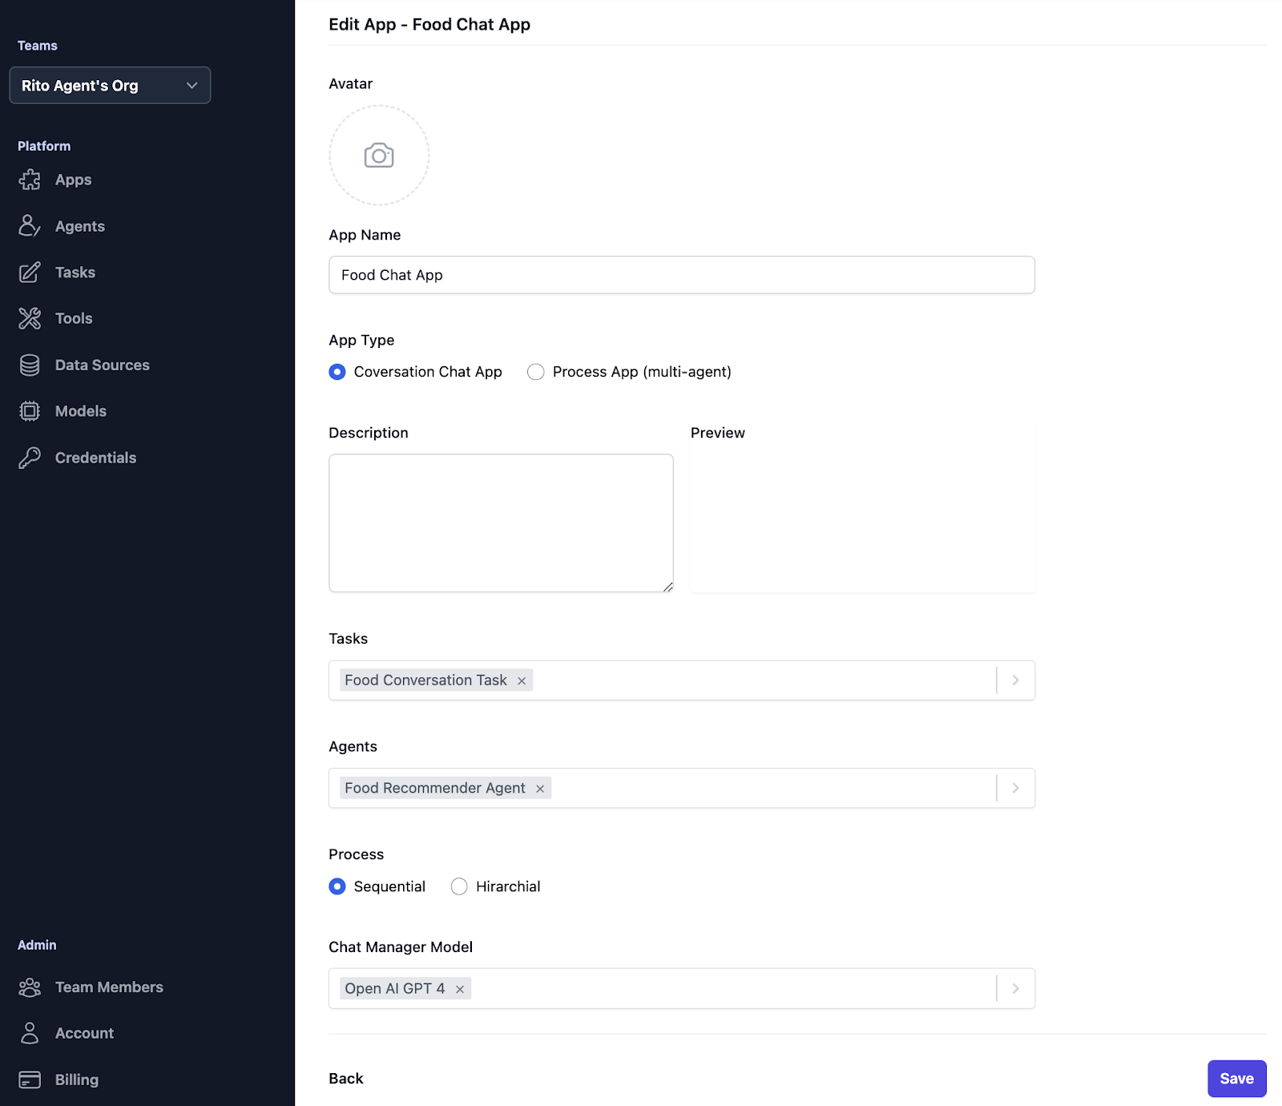Go to the Models page label
Image resolution: width=1282 pixels, height=1106 pixels.
click(x=81, y=411)
